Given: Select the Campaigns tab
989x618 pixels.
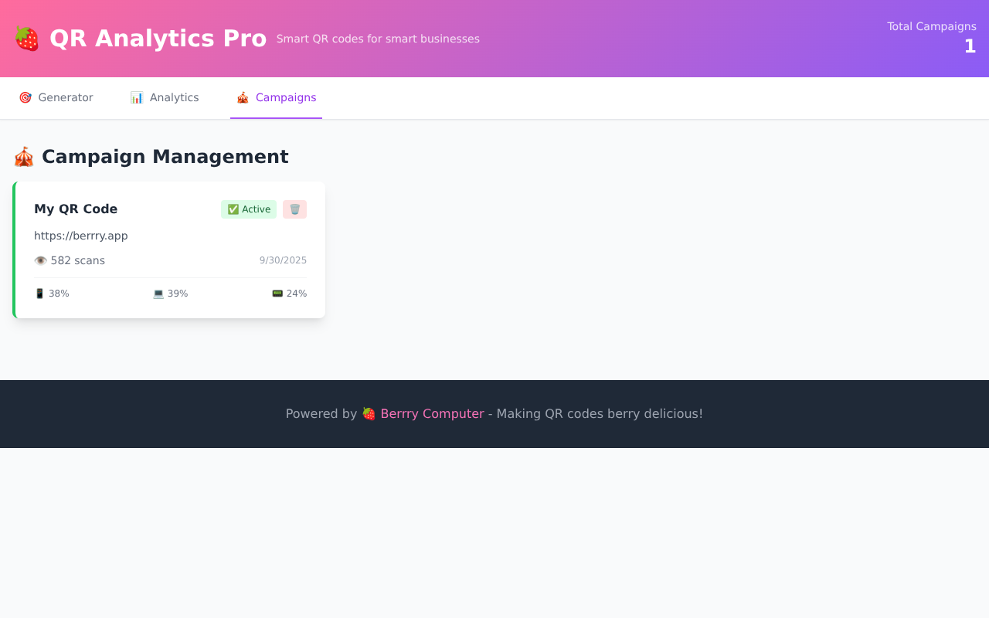Looking at the screenshot, I should 276,97.
